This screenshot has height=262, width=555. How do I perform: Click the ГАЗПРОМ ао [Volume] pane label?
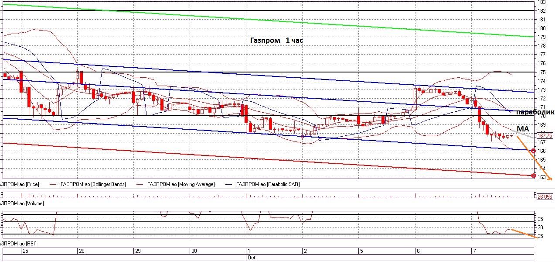(22, 203)
